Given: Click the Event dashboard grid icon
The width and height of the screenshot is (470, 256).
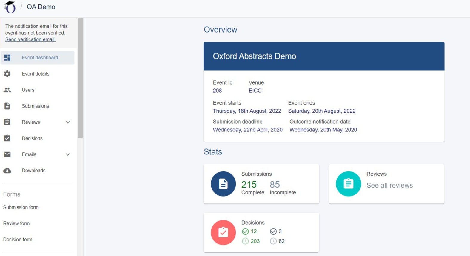Looking at the screenshot, I should 7,58.
